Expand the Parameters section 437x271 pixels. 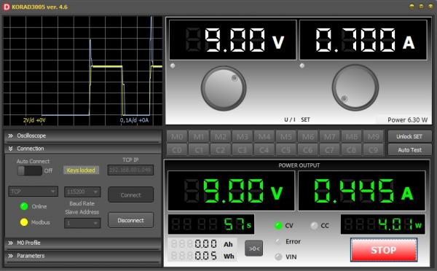point(83,256)
